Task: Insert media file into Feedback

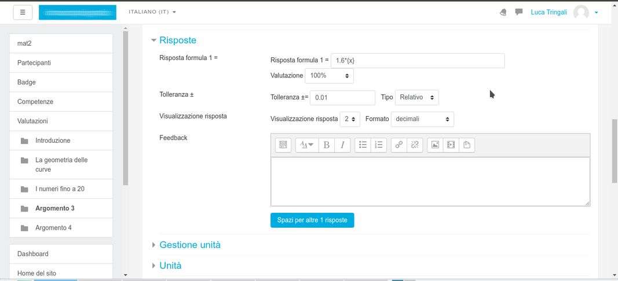Action: pyautogui.click(x=451, y=145)
